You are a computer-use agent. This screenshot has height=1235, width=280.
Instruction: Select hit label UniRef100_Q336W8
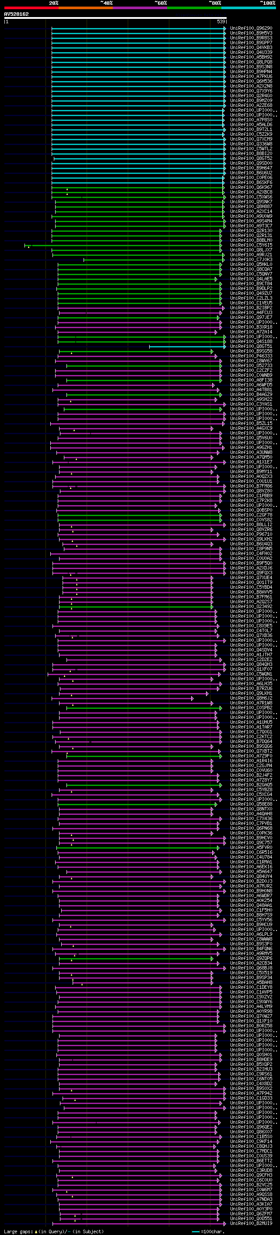(251, 144)
